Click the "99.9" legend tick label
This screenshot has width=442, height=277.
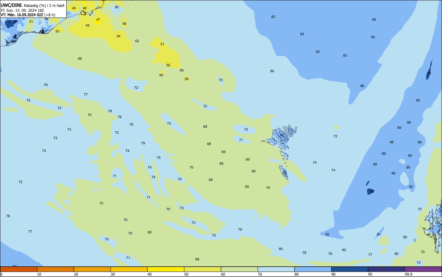pyautogui.click(x=409, y=274)
